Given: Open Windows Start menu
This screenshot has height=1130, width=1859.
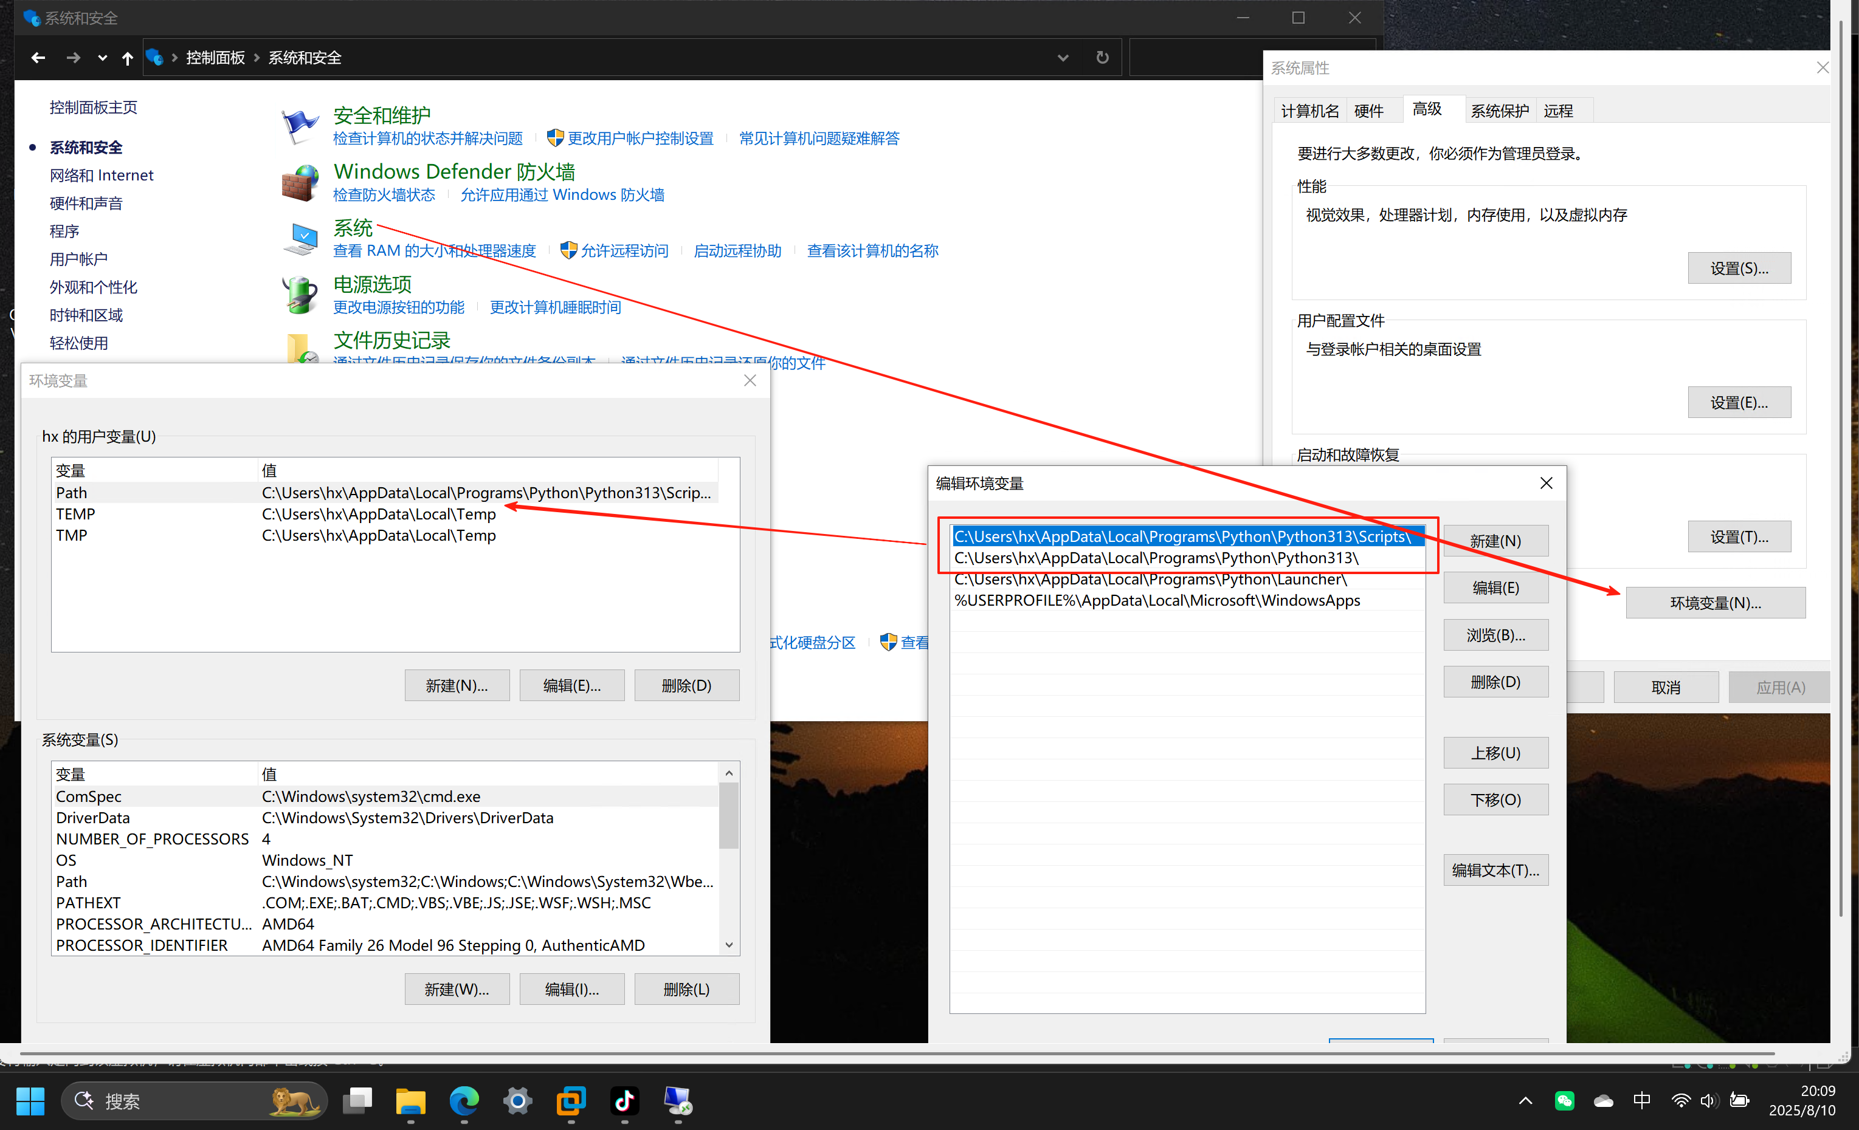Looking at the screenshot, I should [x=30, y=1101].
